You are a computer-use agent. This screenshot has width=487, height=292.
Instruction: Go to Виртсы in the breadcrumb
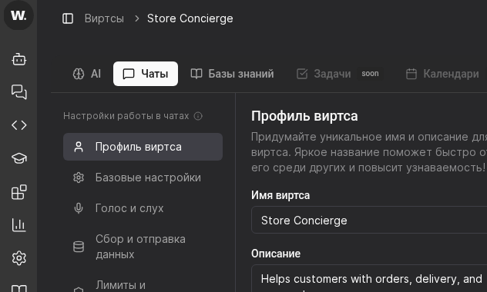point(104,18)
